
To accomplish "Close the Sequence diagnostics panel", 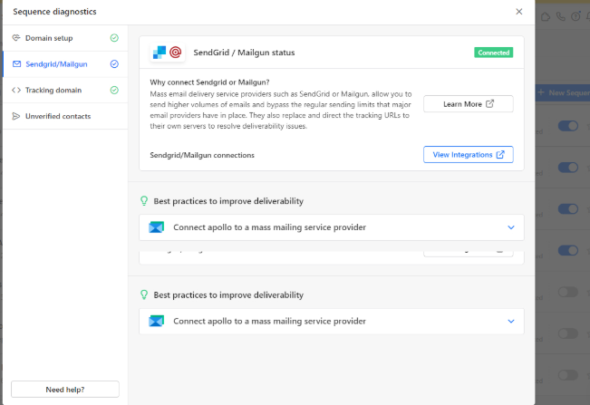I will [x=518, y=12].
